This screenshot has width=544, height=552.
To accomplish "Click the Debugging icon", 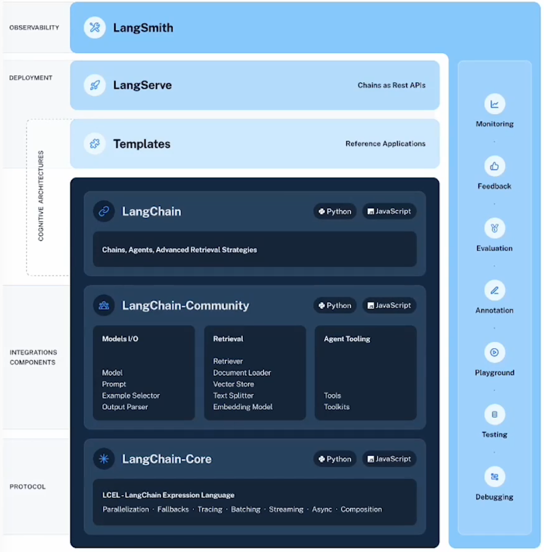I will pyautogui.click(x=494, y=477).
